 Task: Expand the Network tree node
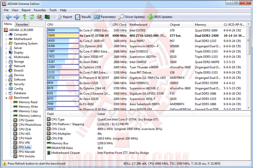[6, 66]
